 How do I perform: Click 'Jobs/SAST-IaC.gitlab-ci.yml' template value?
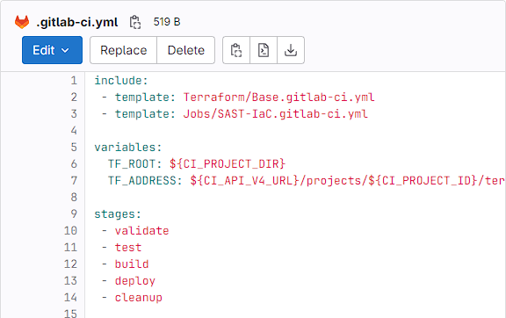pos(275,114)
